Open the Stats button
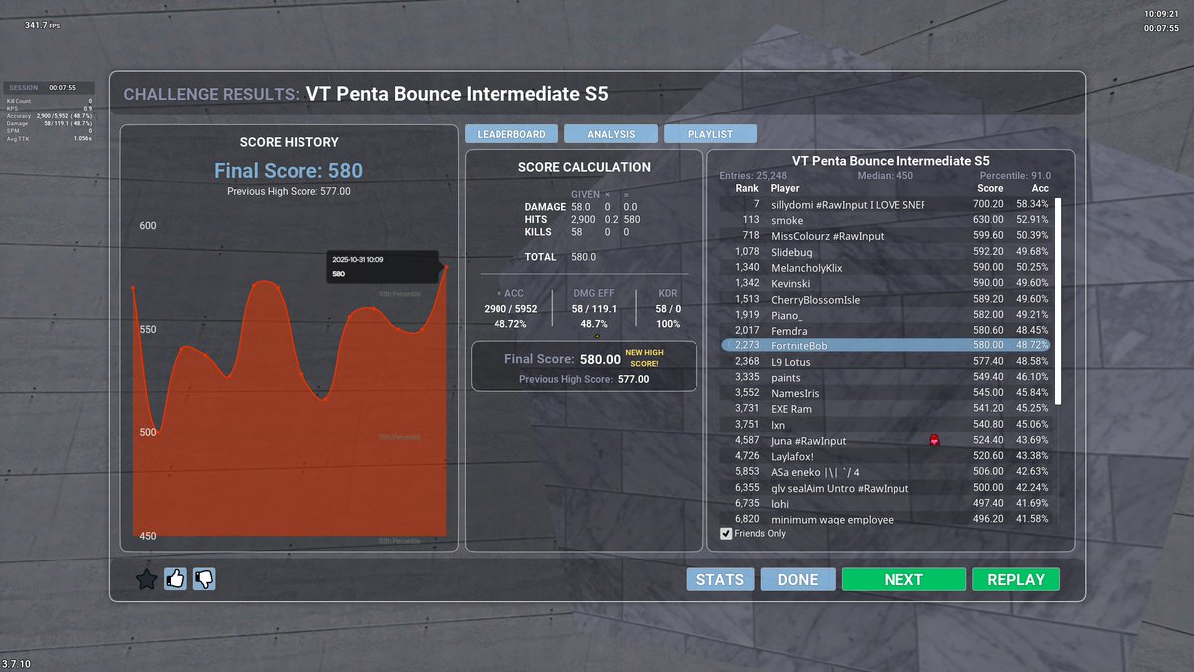 (720, 580)
